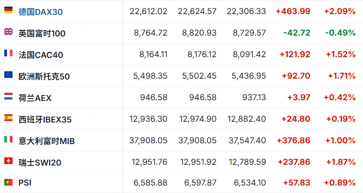Click the 22,612.02 DAX30 price
The width and height of the screenshot is (363, 193).
coord(148,11)
